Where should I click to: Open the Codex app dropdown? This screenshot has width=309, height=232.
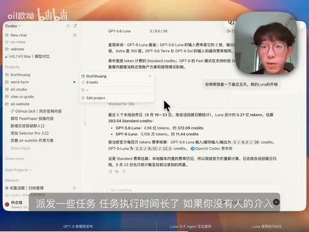(13, 26)
